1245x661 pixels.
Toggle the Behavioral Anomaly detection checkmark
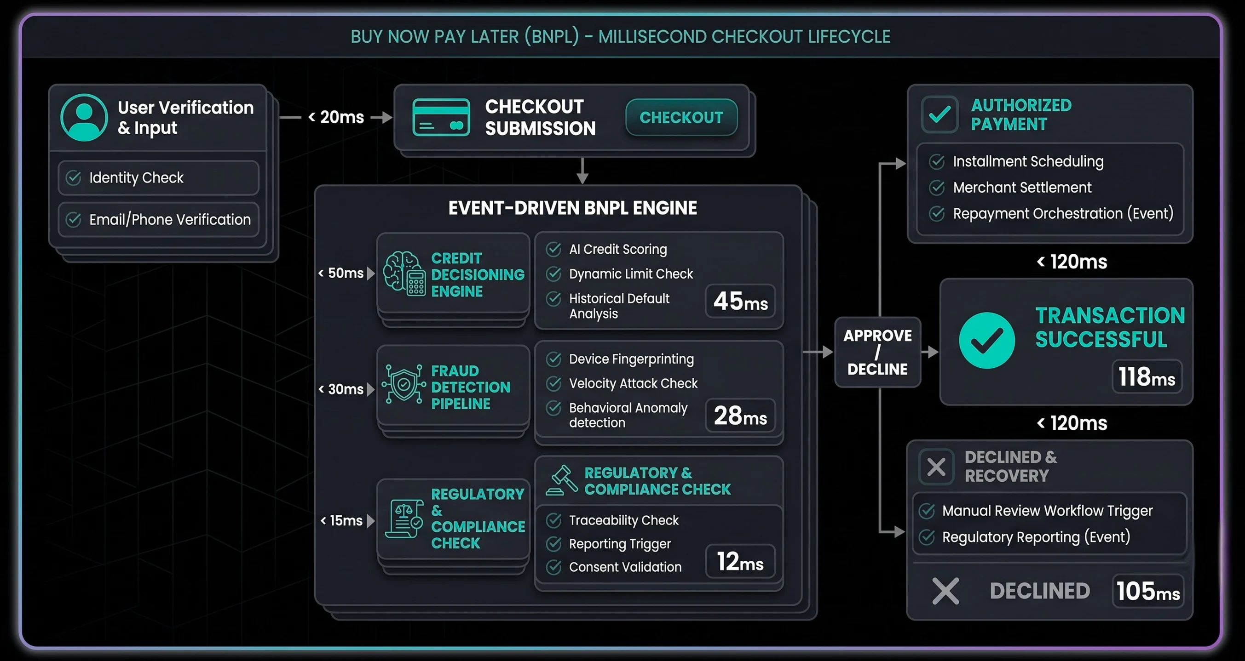point(553,408)
